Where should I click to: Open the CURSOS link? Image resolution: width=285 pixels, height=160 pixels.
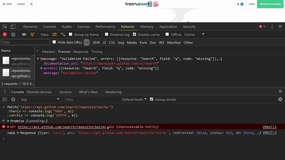tap(21, 4)
